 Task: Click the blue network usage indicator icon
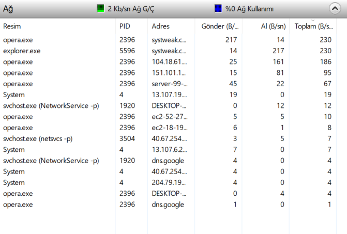218,9
